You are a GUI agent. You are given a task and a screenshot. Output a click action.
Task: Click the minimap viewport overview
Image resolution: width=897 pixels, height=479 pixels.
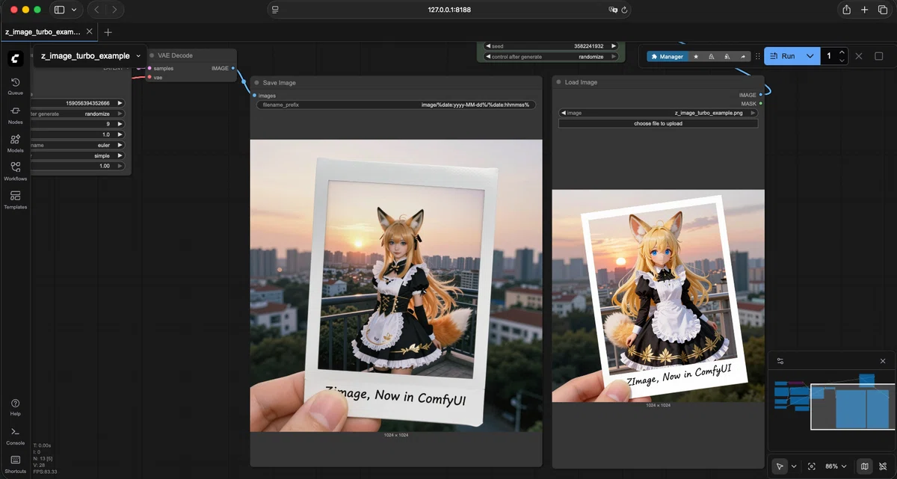point(852,407)
